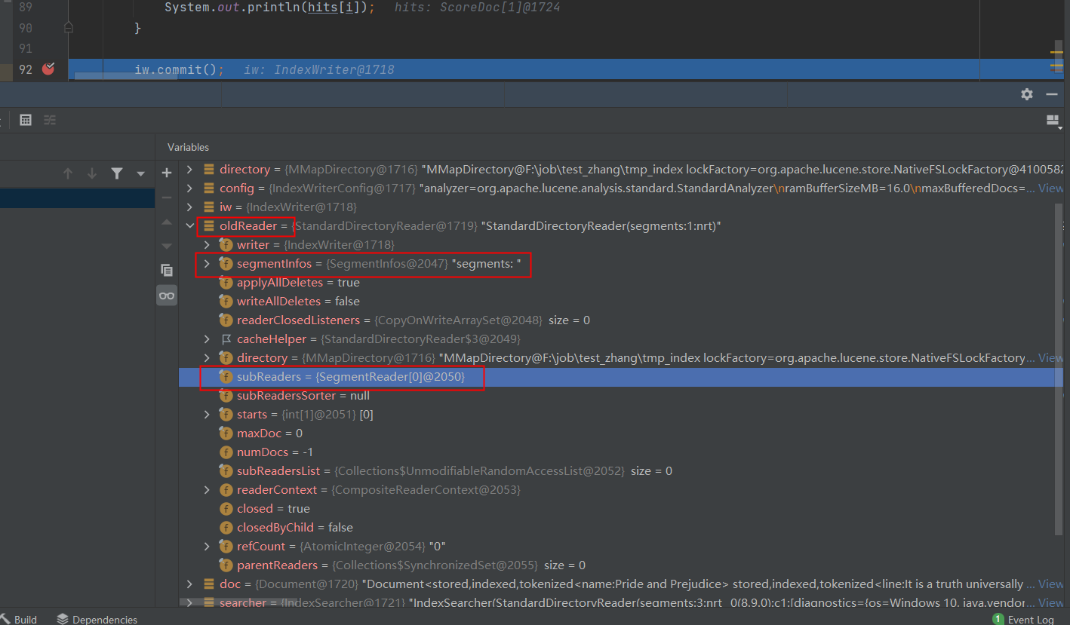The image size is (1070, 625).
Task: Hide the debug tool window
Action: [x=1051, y=94]
